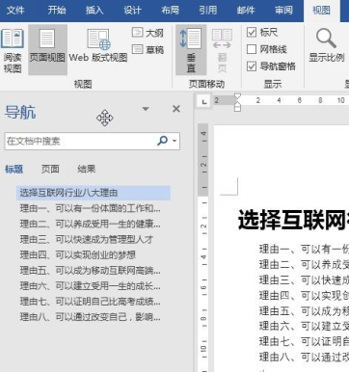Uncheck the Navigation Pane (导航窗格) checkbox
This screenshot has width=349, height=372.
point(252,66)
